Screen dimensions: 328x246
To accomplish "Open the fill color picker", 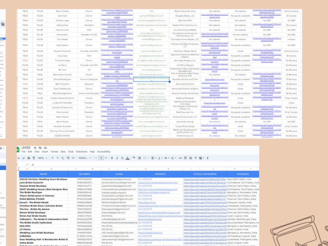I will [x=134, y=158].
